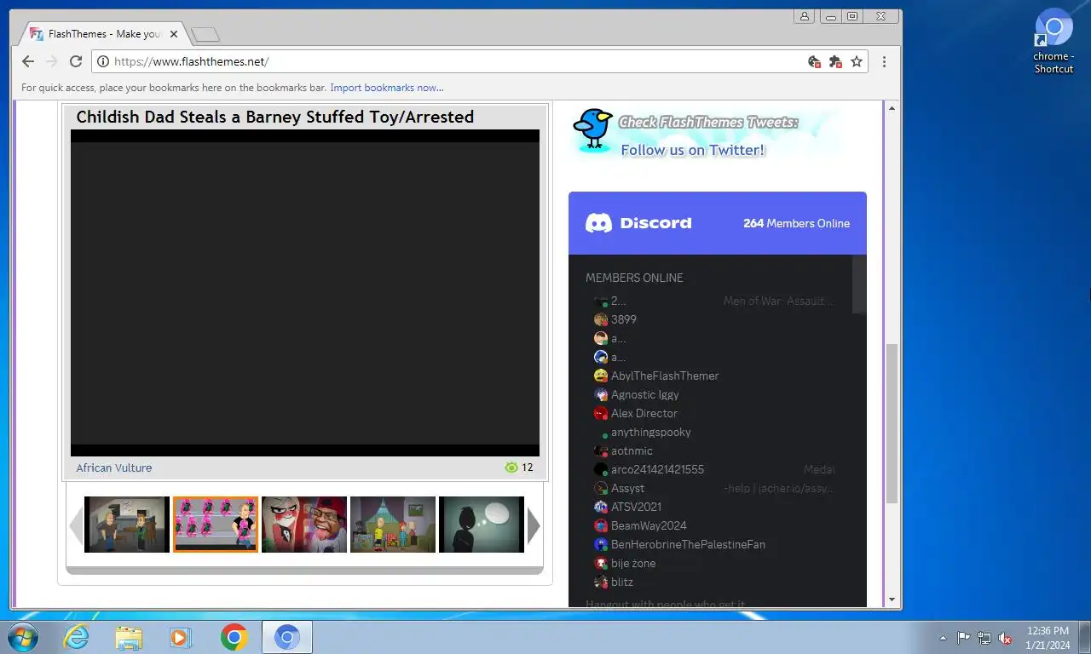1091x654 pixels.
Task: Click member arco241421421555
Action: (657, 469)
